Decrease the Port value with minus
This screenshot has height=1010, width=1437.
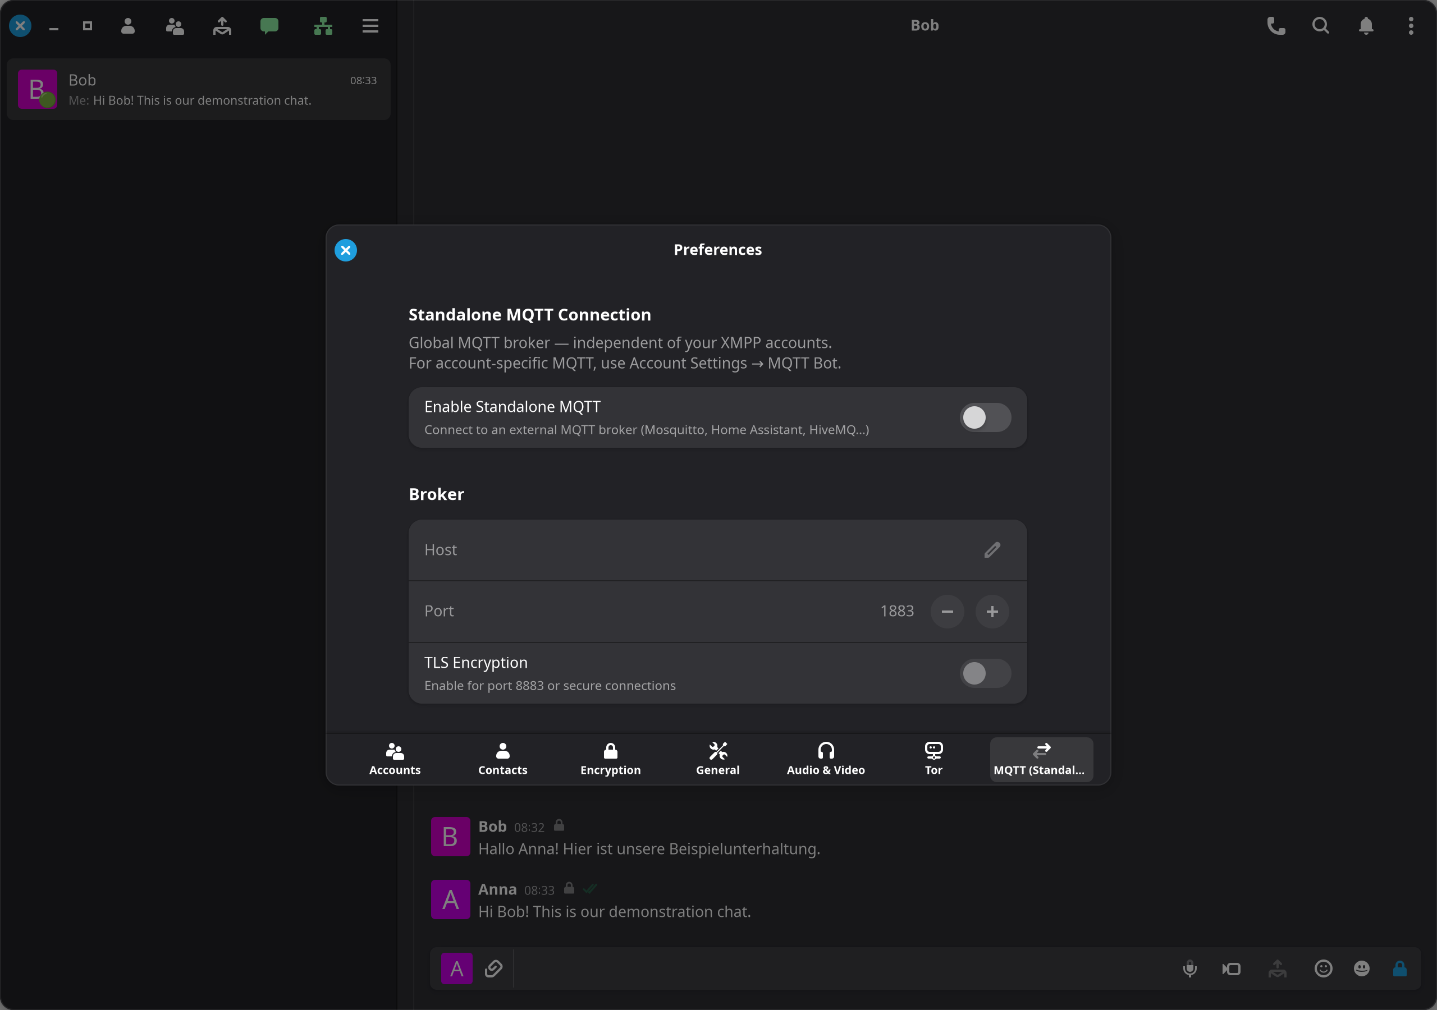[947, 612]
